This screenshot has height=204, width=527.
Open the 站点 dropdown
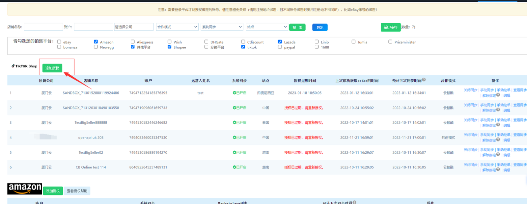pyautogui.click(x=267, y=27)
